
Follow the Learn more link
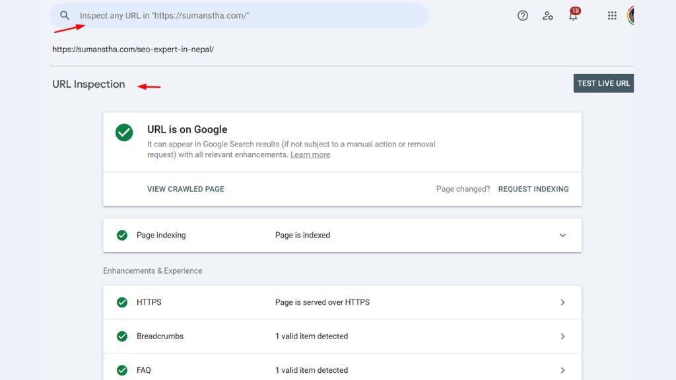click(x=310, y=154)
